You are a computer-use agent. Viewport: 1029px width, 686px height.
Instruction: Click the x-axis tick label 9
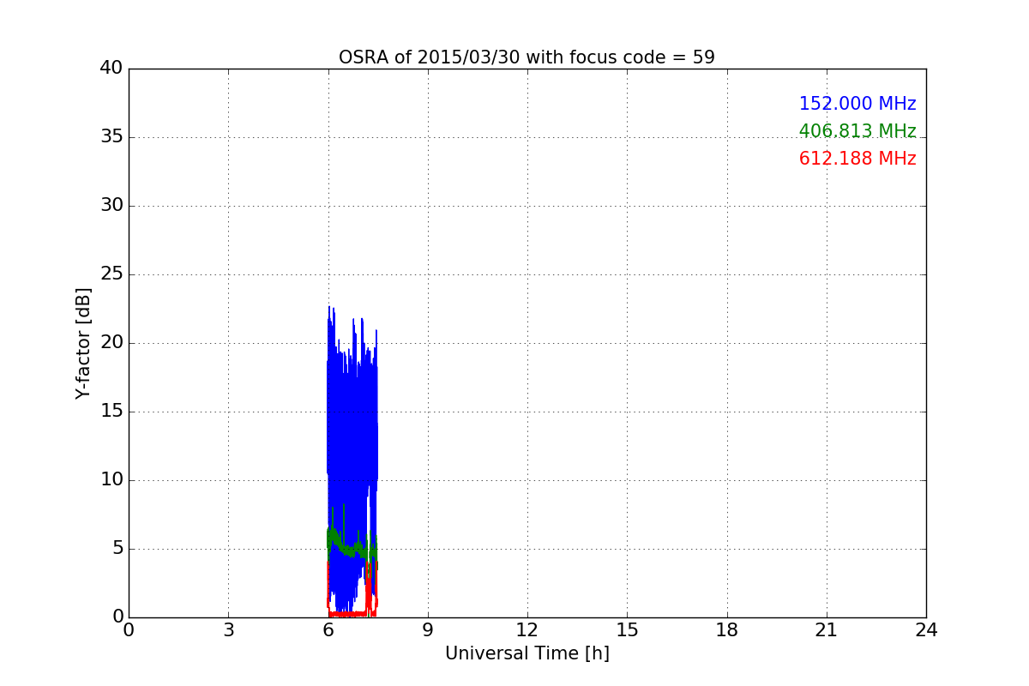click(428, 630)
